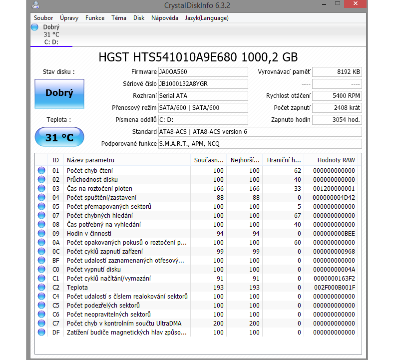Click status orb for row ID BF
Image resolution: width=409 pixels, height=361 pixels.
[x=41, y=260]
